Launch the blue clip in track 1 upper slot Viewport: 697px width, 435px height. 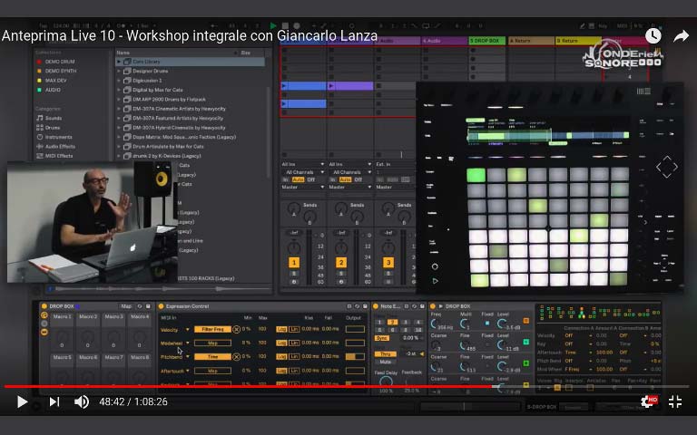pos(284,86)
